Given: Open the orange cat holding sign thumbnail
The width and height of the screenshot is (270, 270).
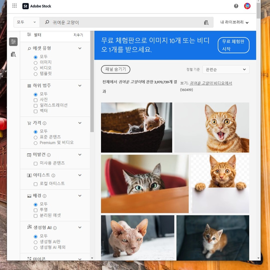Looking at the screenshot, I should click(x=220, y=184).
